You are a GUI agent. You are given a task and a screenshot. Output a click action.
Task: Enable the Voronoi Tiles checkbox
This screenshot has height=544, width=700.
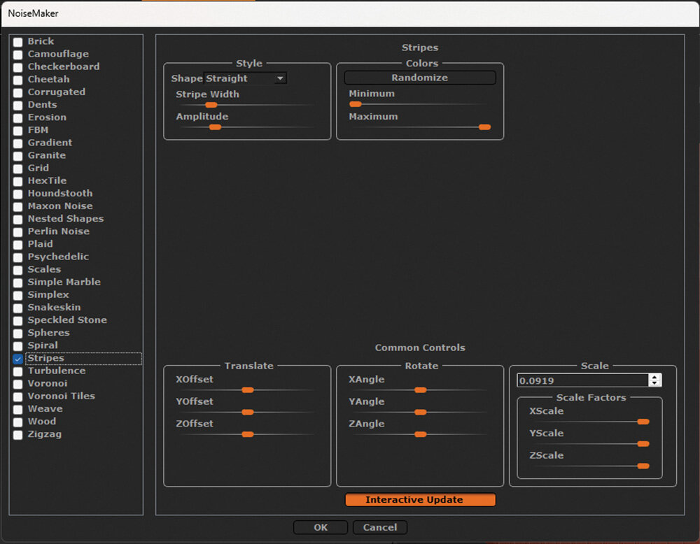pyautogui.click(x=18, y=397)
